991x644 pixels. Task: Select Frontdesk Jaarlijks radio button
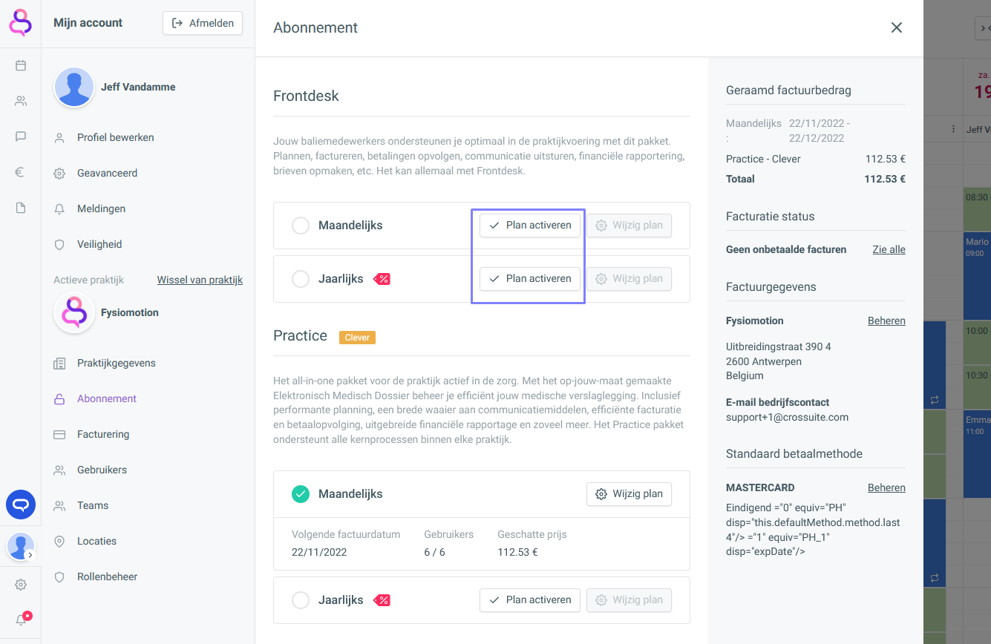(x=301, y=279)
